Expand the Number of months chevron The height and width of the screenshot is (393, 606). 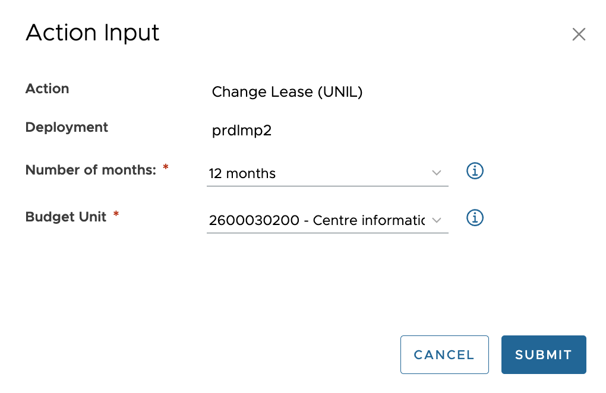pyautogui.click(x=437, y=173)
